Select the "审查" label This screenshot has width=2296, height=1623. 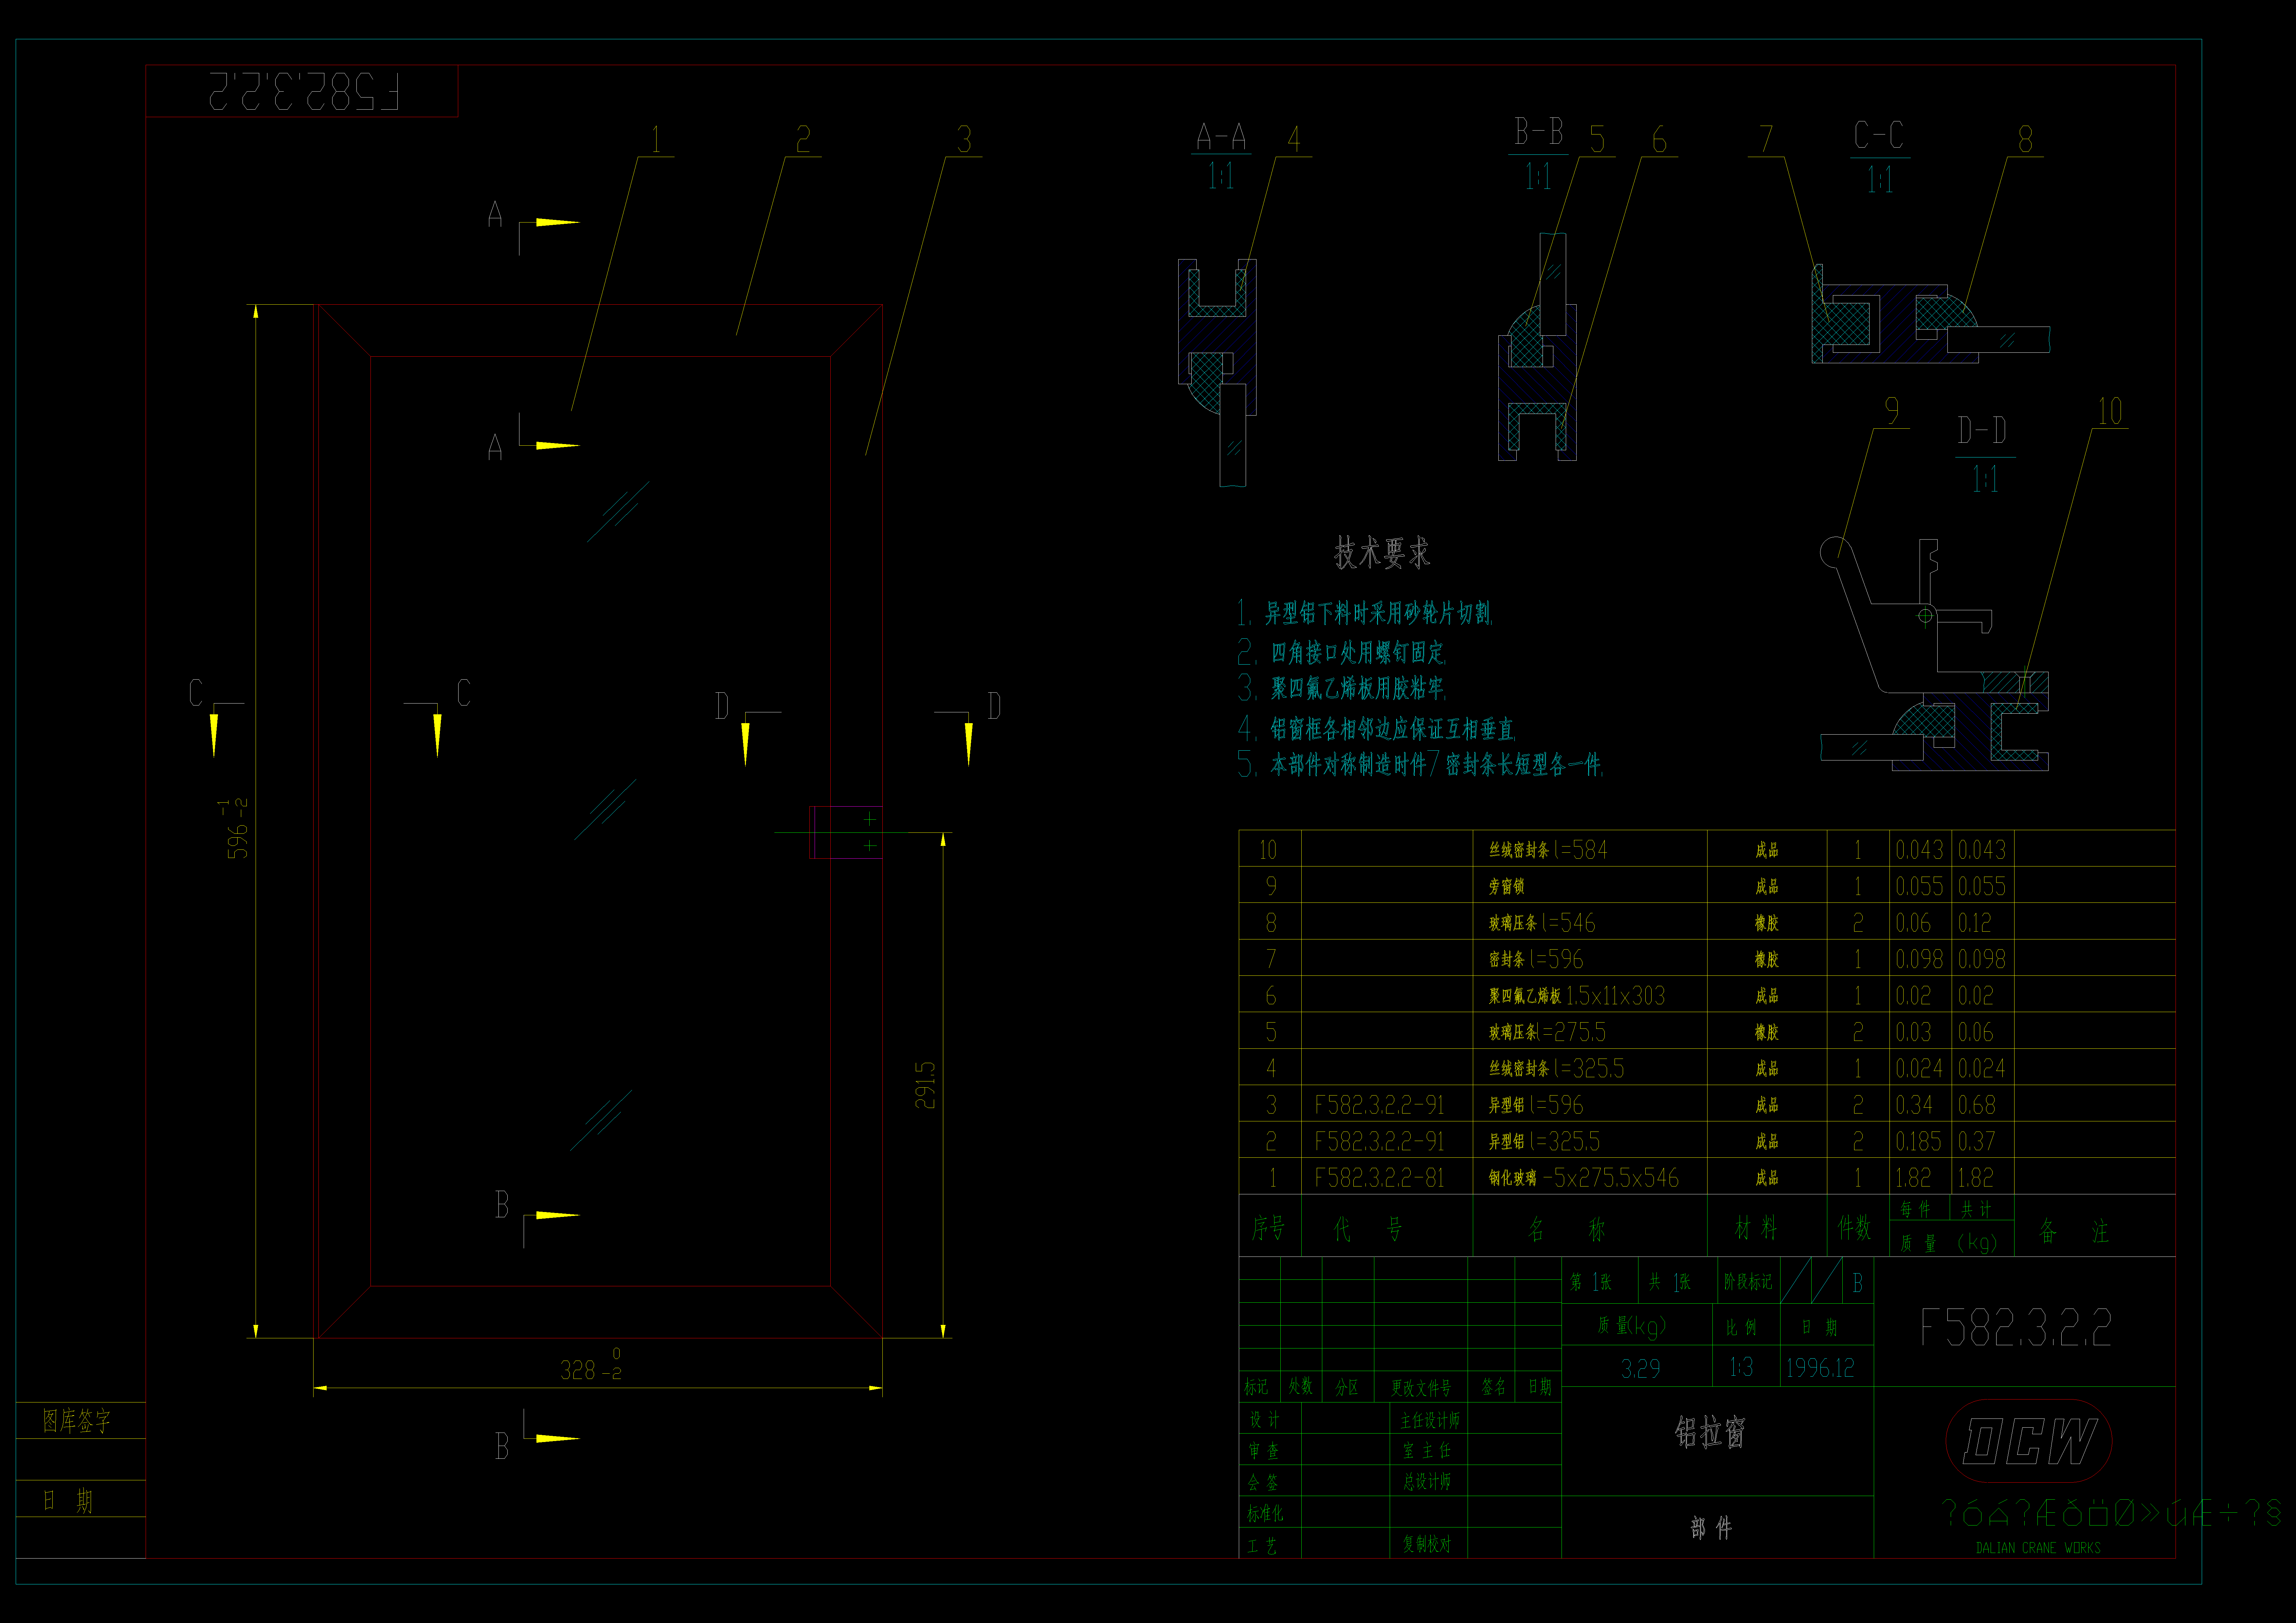[1264, 1451]
